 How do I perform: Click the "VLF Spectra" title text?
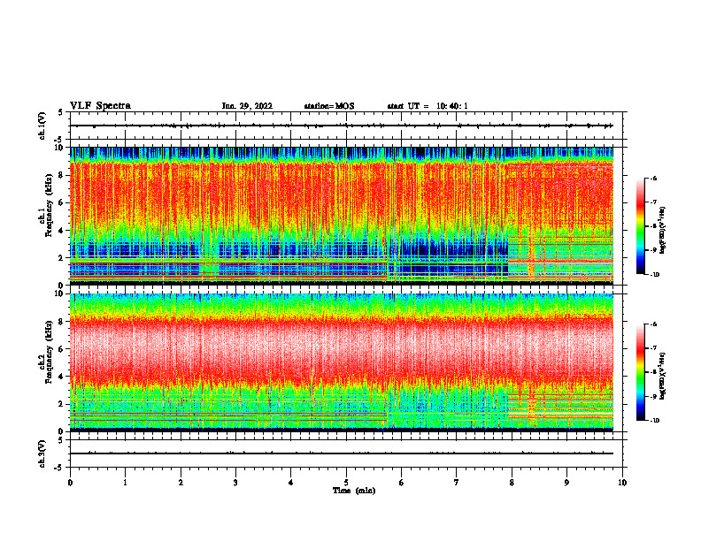(x=100, y=106)
